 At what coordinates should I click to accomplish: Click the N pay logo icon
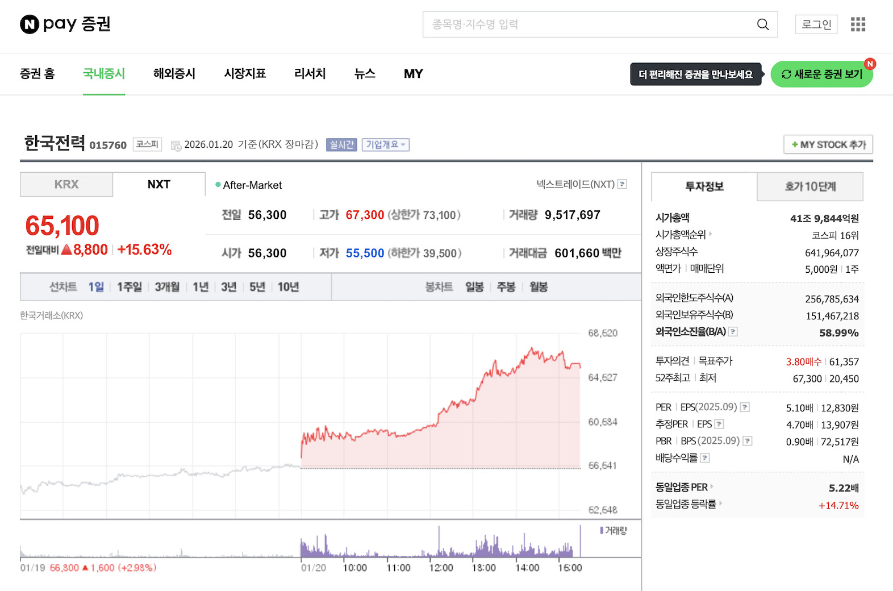[30, 24]
